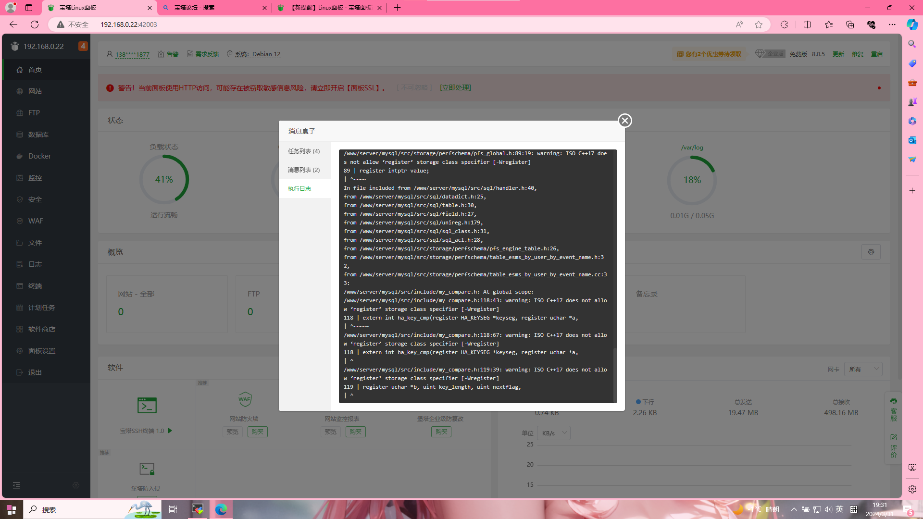The height and width of the screenshot is (519, 923).
Task: Click 立即处理 in the SSL warning
Action: (455, 87)
